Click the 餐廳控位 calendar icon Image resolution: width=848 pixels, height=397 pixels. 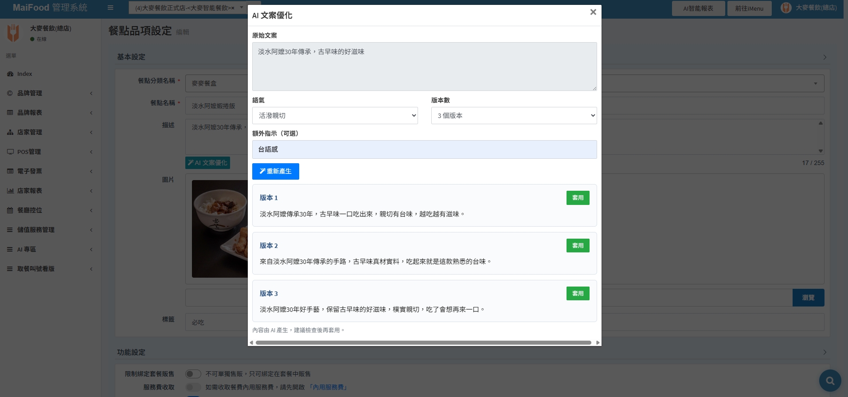coord(10,210)
